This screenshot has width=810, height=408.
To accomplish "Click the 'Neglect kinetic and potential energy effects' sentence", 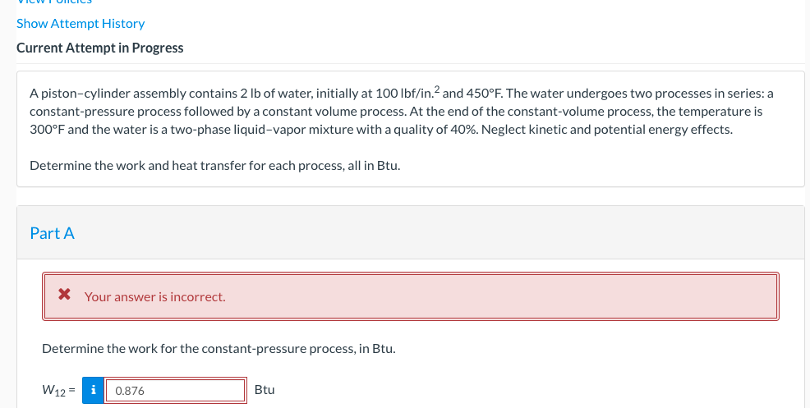I will [x=607, y=130].
